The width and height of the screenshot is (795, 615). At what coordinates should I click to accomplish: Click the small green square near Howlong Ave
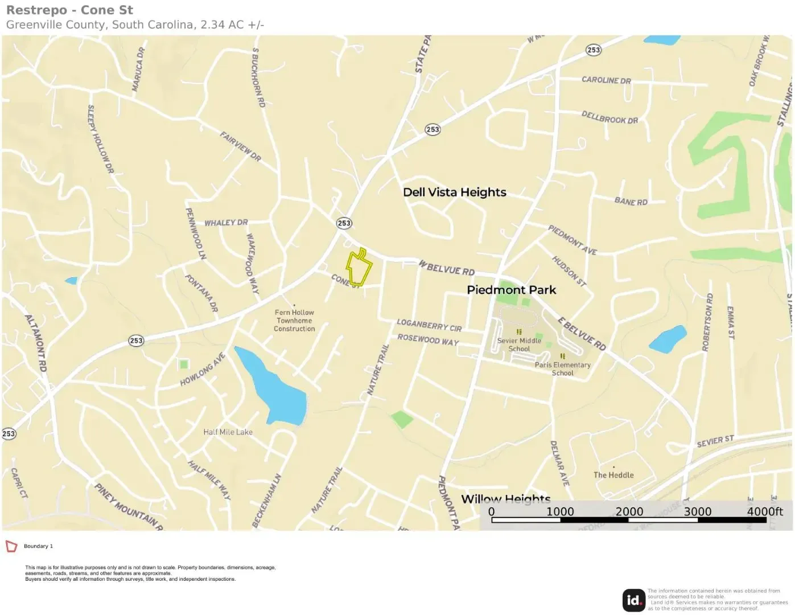pos(183,364)
